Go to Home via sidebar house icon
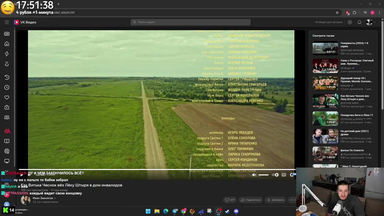 tap(7, 44)
